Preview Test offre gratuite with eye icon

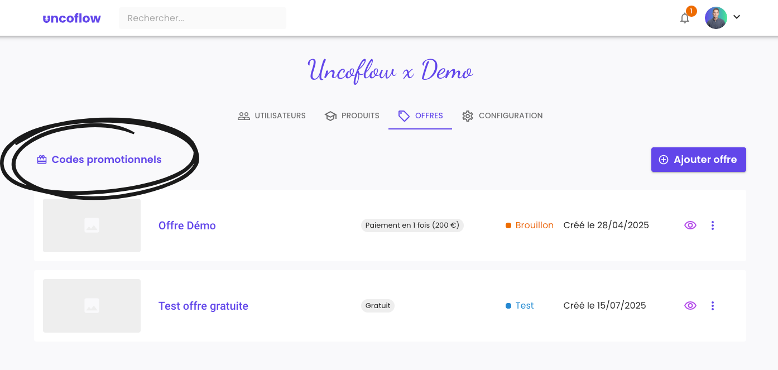(x=690, y=306)
